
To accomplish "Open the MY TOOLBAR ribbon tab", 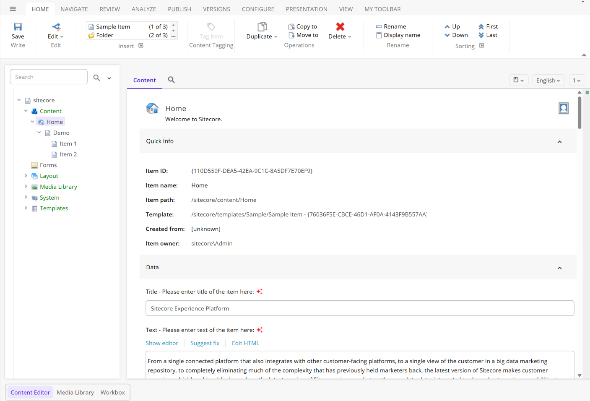I will pos(382,9).
